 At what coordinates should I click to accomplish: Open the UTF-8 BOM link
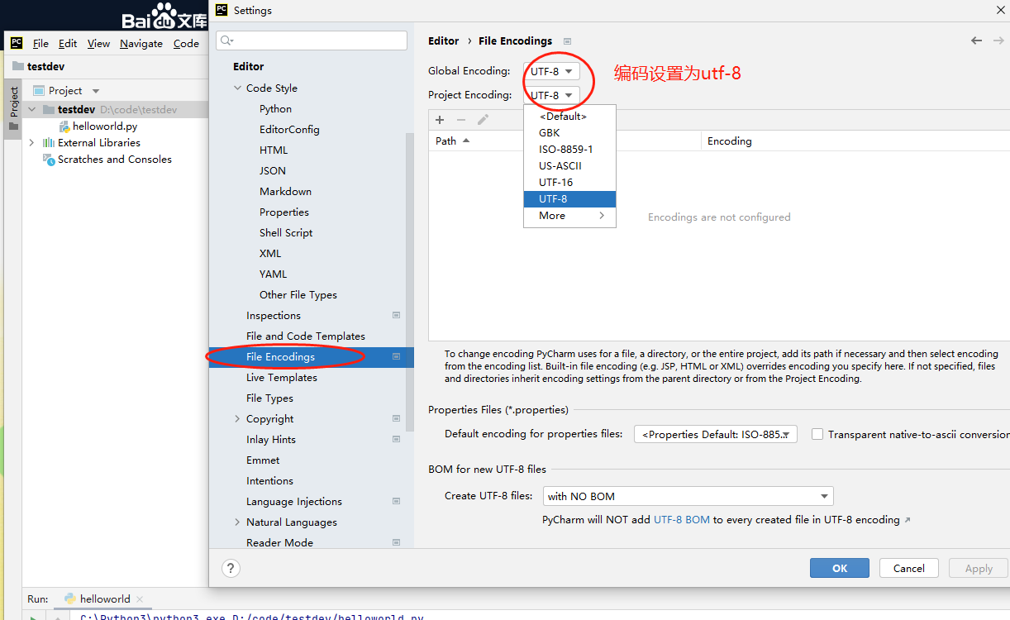(x=682, y=520)
